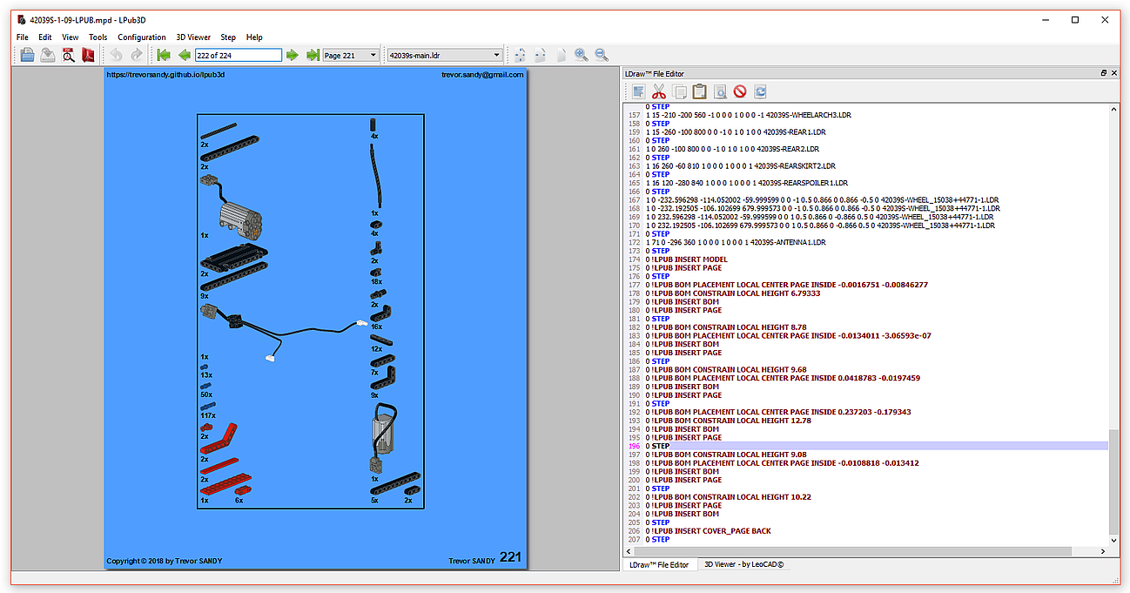Click the Find icon in the File Editor
Image resolution: width=1130 pixels, height=593 pixels.
tap(720, 91)
